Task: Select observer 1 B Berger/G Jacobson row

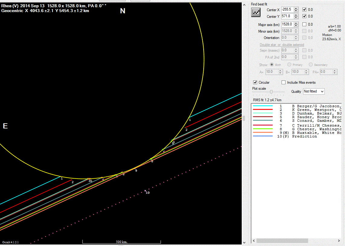Action: (296, 106)
